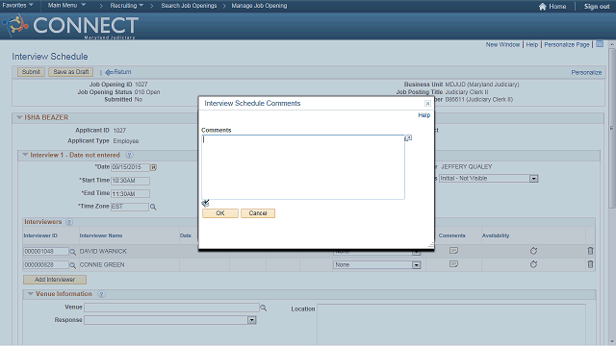Open help icon beside Venue Information
This screenshot has height=346, width=616.
tap(101, 294)
